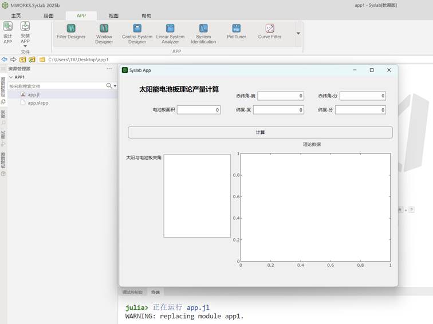Click inside the 理论数据 plot area
The height and width of the screenshot is (324, 433).
[x=316, y=207]
